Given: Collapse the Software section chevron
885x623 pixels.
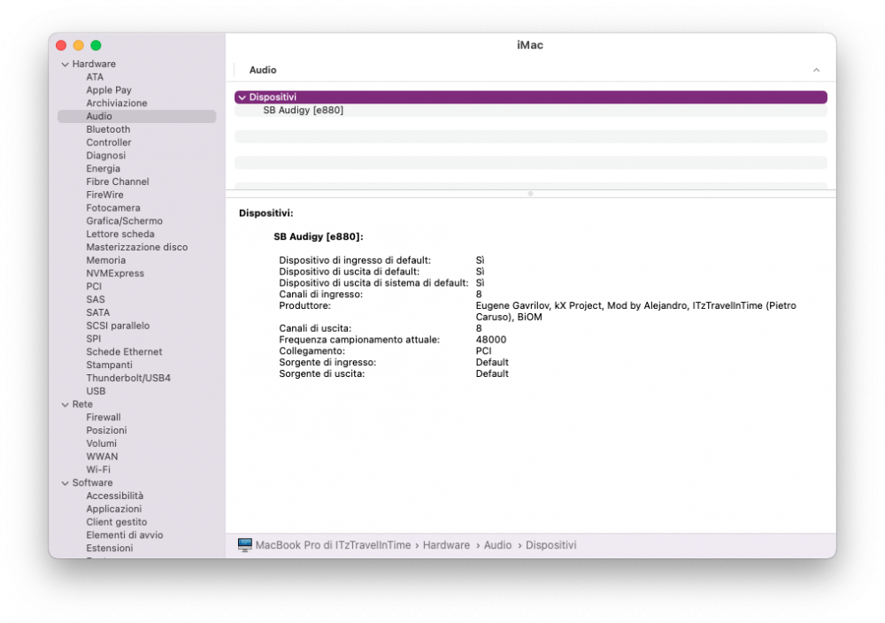Looking at the screenshot, I should click(x=65, y=483).
